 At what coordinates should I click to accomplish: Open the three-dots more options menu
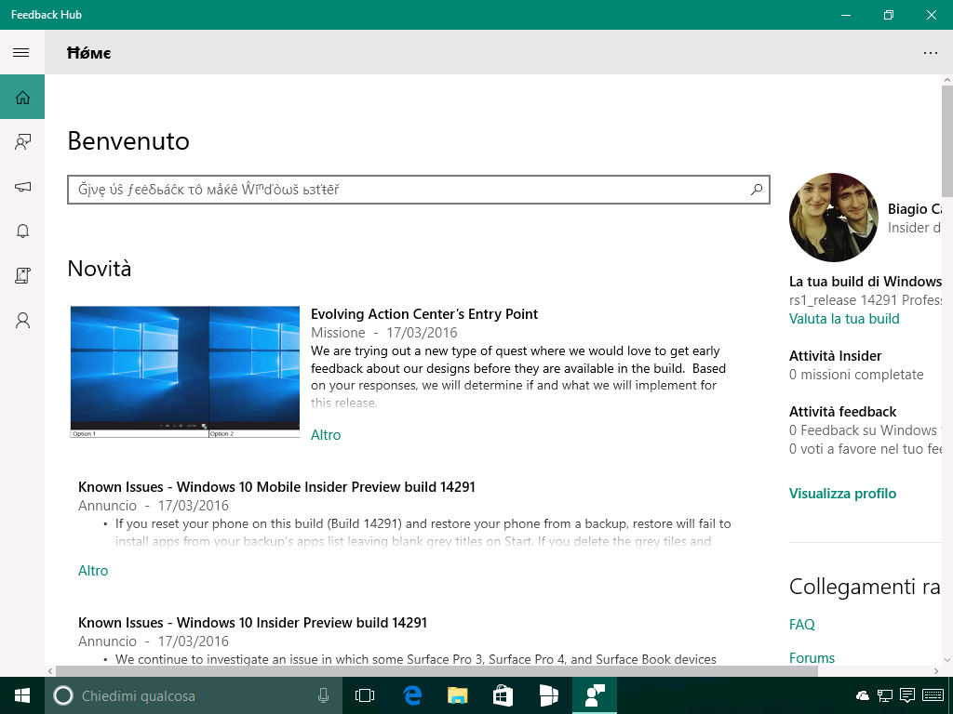click(930, 53)
